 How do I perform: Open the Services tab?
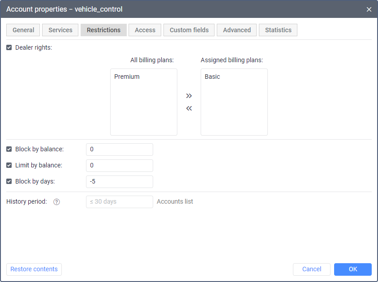pyautogui.click(x=60, y=30)
